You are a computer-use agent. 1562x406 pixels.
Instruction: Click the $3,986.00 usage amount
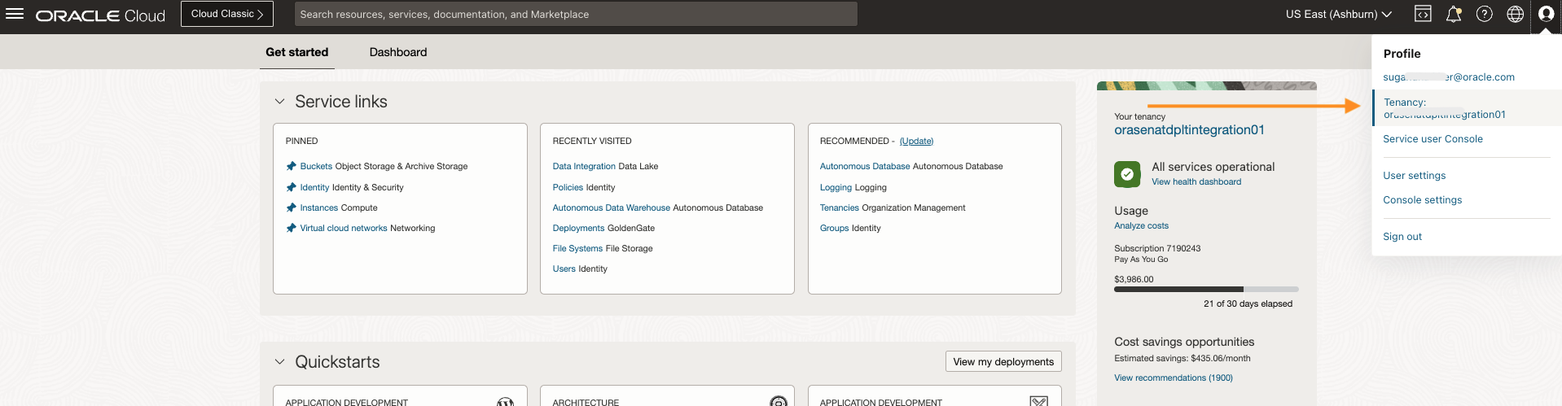[x=1134, y=279]
